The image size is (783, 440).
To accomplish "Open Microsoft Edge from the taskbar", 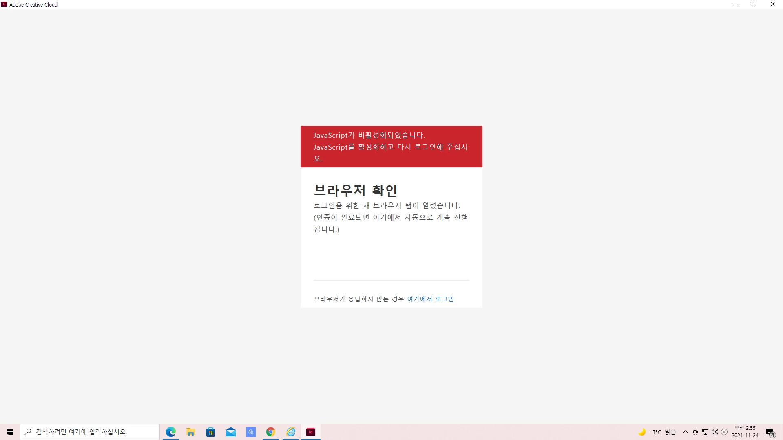I will [170, 432].
